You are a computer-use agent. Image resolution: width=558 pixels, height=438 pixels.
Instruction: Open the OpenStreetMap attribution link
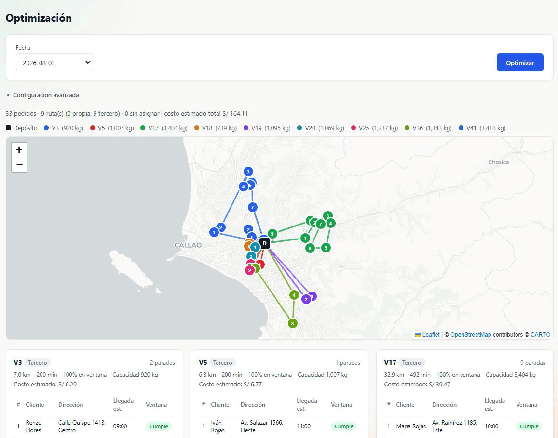(x=470, y=334)
